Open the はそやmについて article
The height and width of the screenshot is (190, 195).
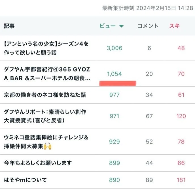coord(26,180)
